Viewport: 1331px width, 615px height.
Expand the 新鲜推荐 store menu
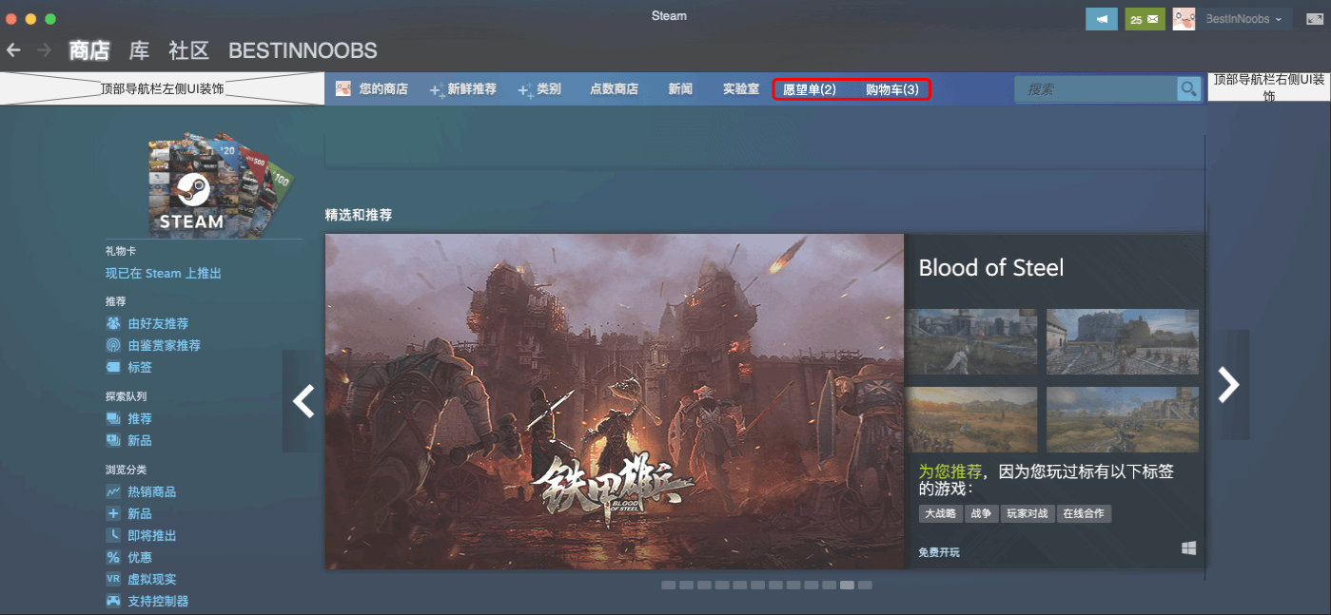click(x=472, y=88)
